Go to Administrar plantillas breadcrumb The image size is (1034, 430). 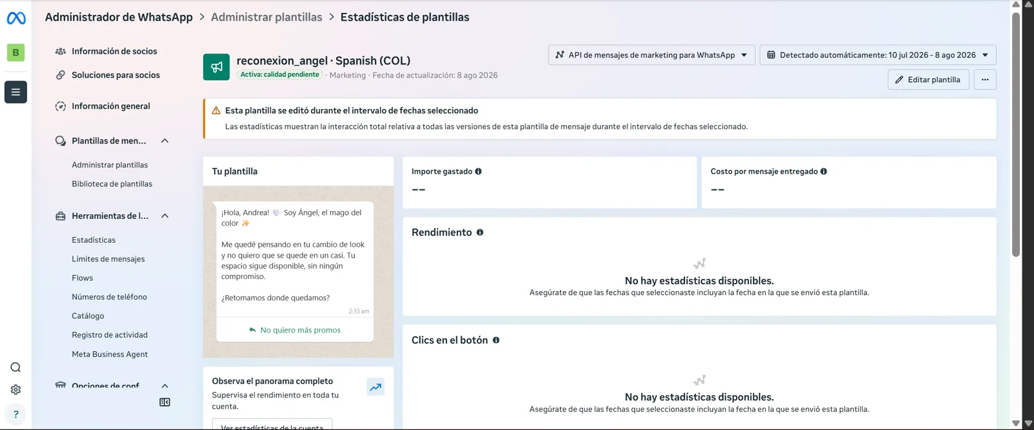[266, 17]
